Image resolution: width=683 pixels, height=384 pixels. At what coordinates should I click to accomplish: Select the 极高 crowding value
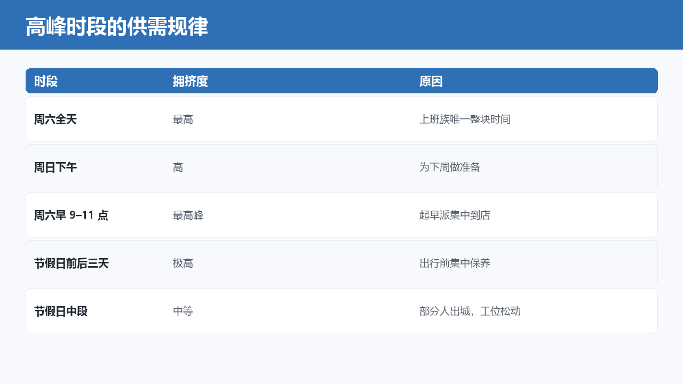click(183, 263)
